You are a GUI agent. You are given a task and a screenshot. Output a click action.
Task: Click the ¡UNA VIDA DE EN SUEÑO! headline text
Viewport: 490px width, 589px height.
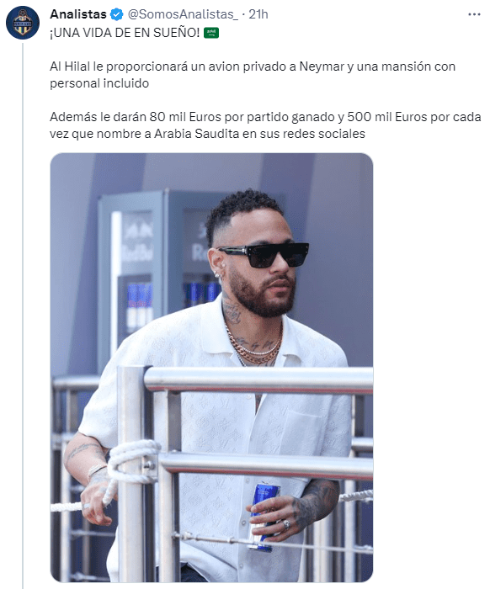(x=125, y=33)
